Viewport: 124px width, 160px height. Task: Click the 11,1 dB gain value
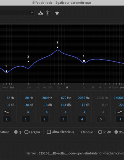[66, 105]
